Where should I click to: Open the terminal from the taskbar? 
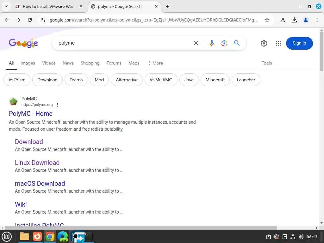point(88,236)
